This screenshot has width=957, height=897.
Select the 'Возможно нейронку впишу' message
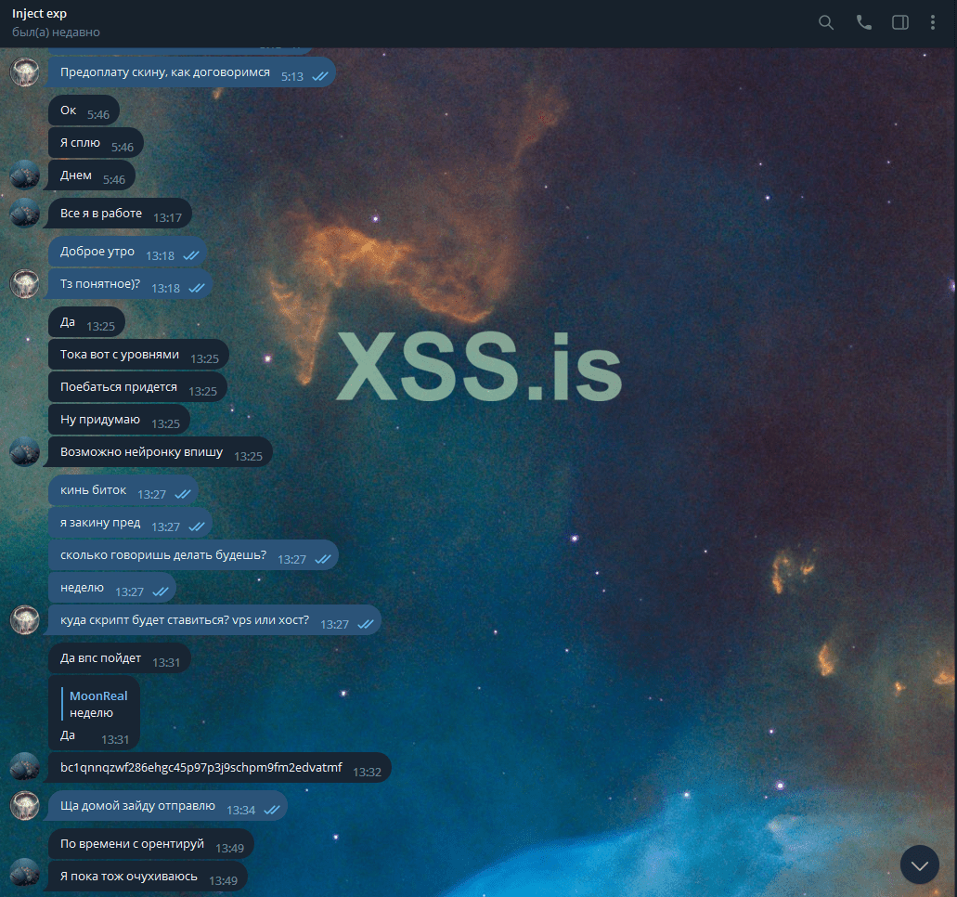point(159,452)
